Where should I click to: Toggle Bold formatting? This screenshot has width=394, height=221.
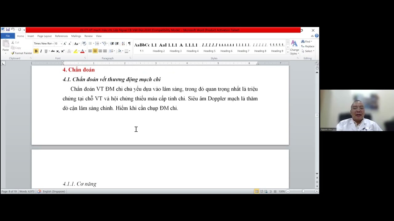coord(36,51)
